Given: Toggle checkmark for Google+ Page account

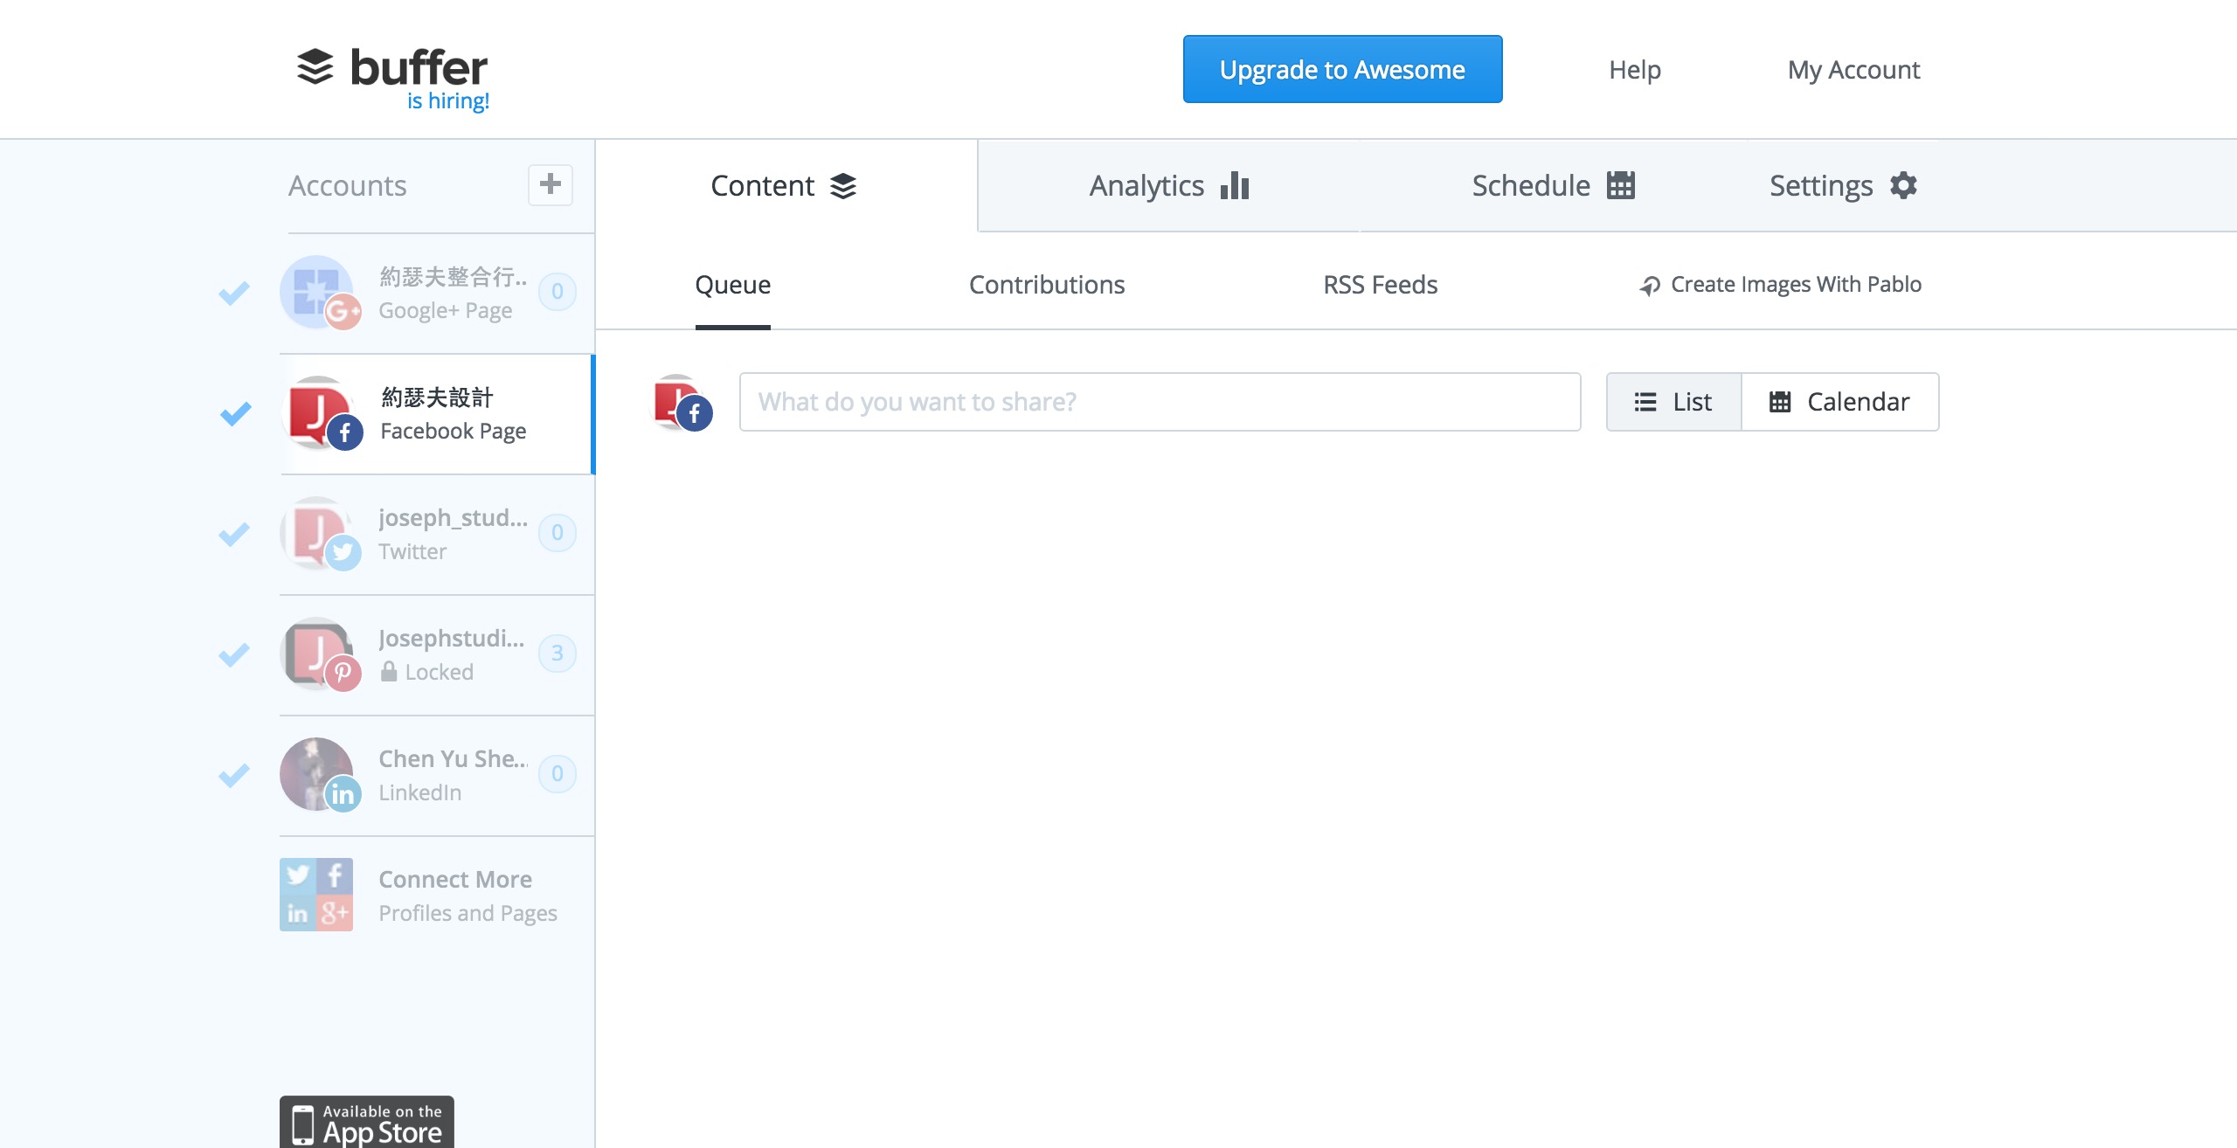Looking at the screenshot, I should [x=234, y=293].
